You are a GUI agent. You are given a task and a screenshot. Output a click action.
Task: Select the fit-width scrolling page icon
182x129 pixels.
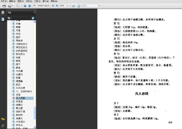(73, 6)
